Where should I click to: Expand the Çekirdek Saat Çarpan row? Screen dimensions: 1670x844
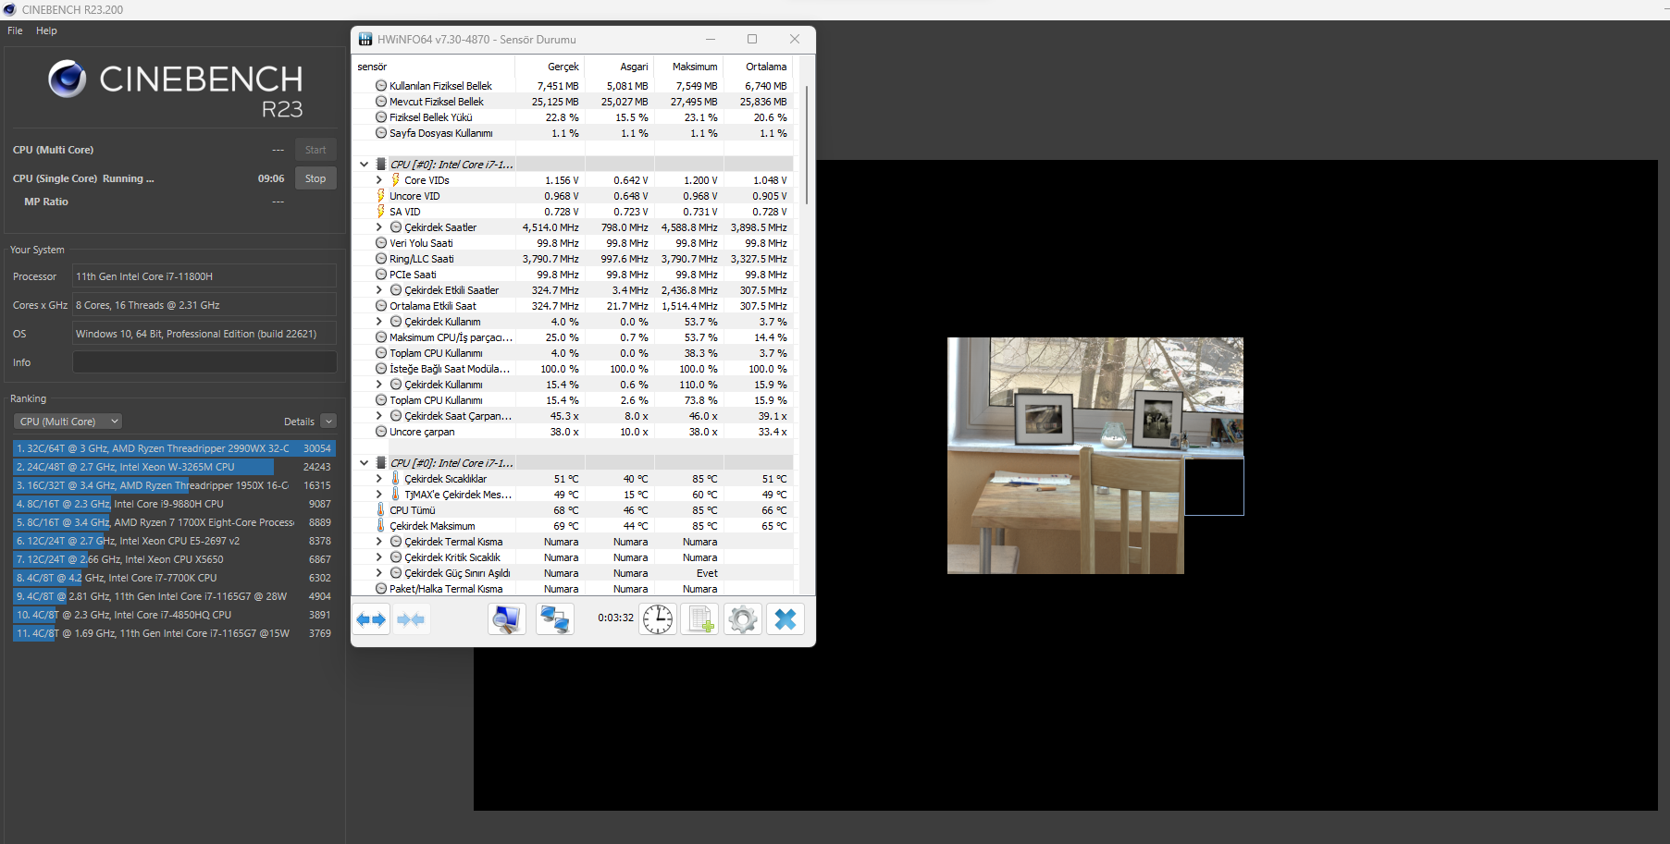click(379, 416)
